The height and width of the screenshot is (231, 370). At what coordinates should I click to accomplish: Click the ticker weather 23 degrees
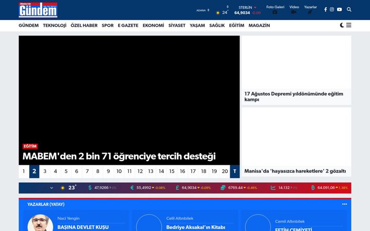68,188
